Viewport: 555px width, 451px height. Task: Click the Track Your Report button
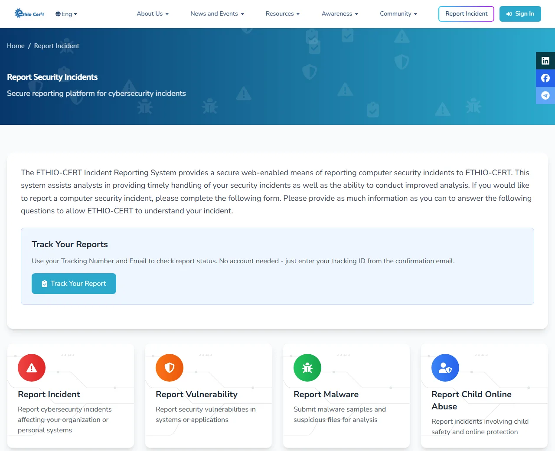click(74, 284)
